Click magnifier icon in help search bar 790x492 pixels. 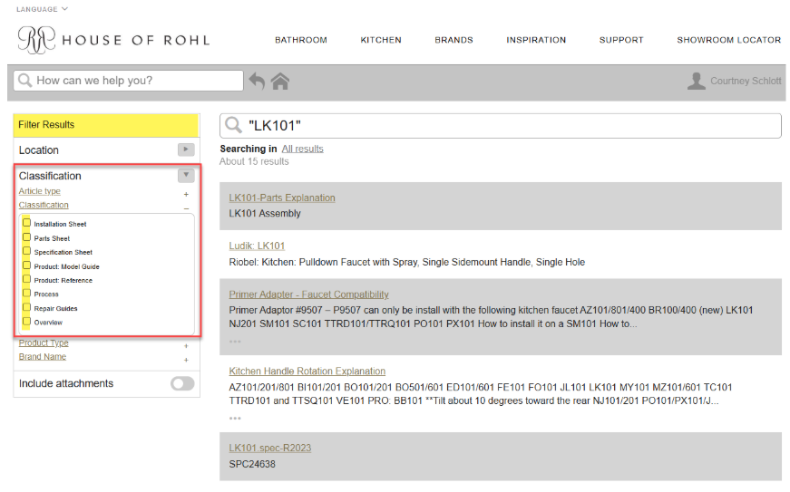[x=24, y=81]
